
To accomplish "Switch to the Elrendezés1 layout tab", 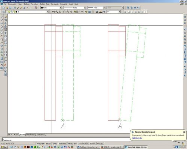I will pyautogui.click(x=31, y=134).
